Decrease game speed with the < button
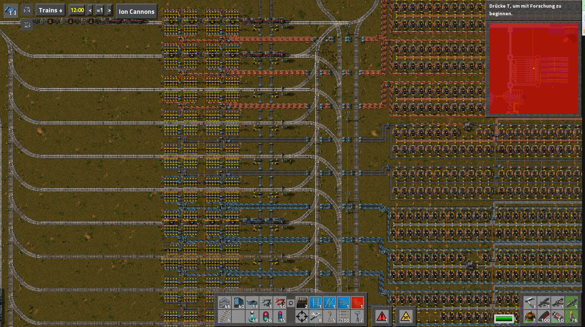585x327 pixels. (x=90, y=10)
